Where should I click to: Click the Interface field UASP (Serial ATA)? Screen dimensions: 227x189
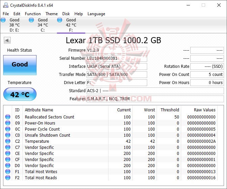coord(117,66)
